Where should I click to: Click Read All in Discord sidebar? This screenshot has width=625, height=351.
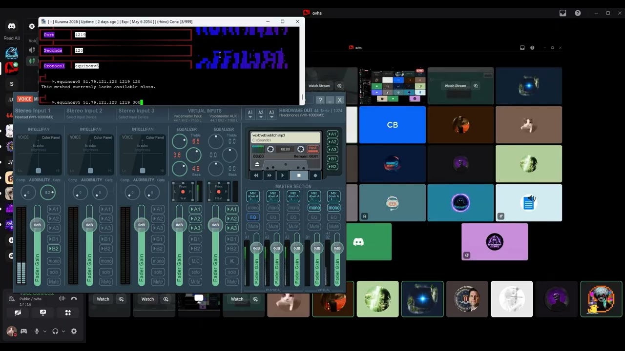click(12, 38)
